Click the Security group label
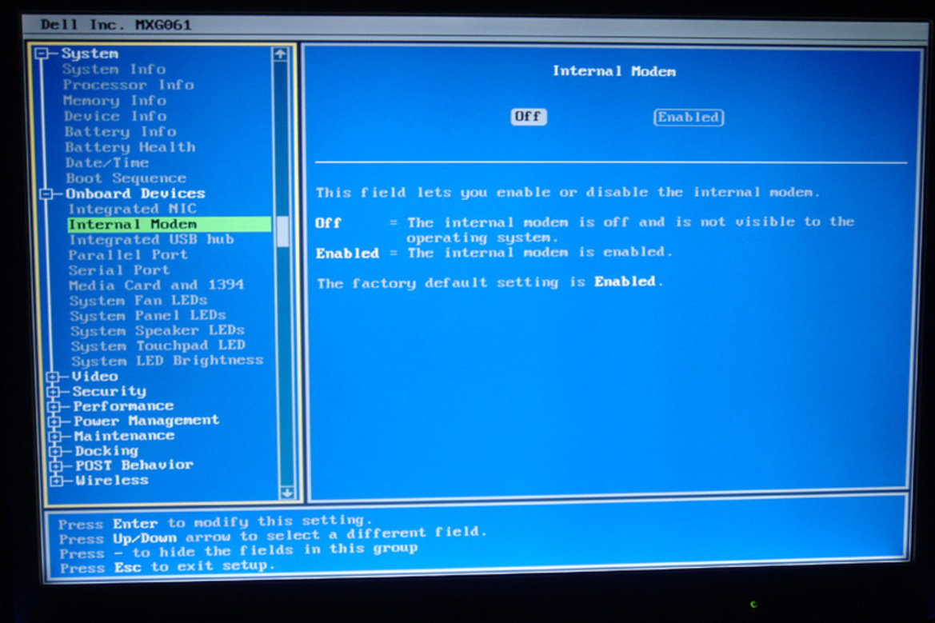Image resolution: width=935 pixels, height=623 pixels. click(x=109, y=391)
